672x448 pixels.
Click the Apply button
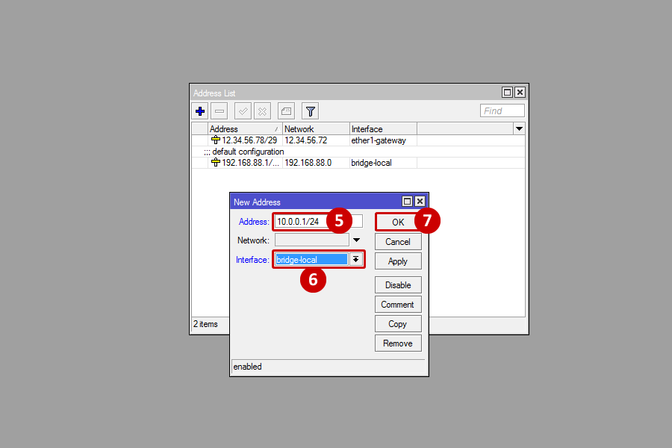pos(398,261)
